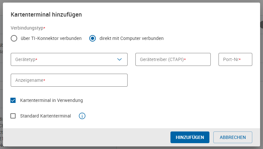Click the info icon beside Standard Kartenterminal

(82, 116)
